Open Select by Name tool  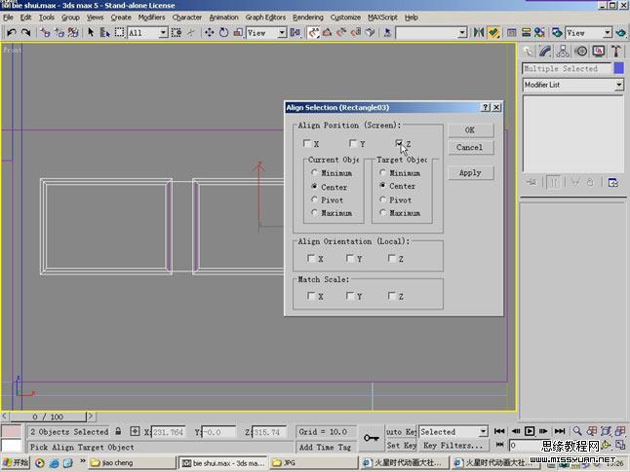coord(105,32)
